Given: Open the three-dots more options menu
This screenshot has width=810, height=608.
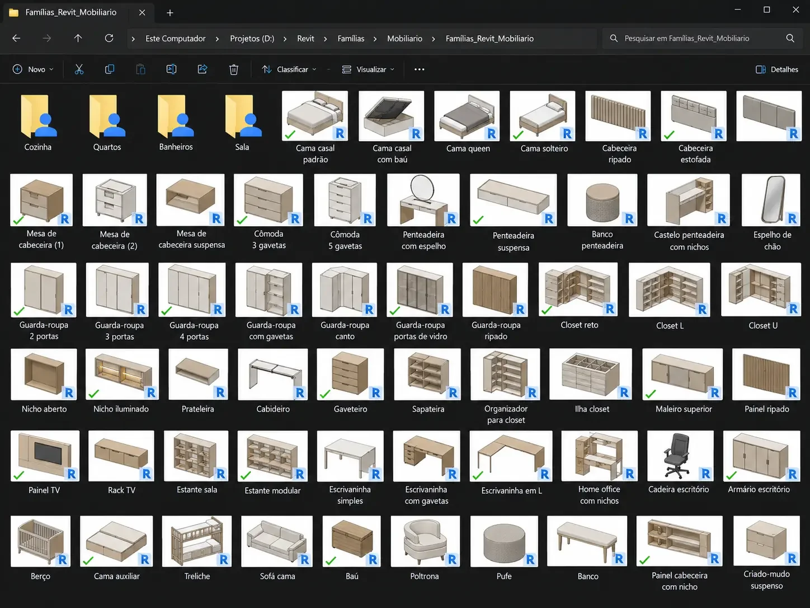Looking at the screenshot, I should click(420, 69).
